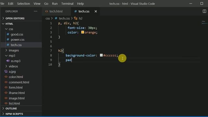Click the h2 breadcrumb segment
The image size is (208, 117).
[x=81, y=18]
